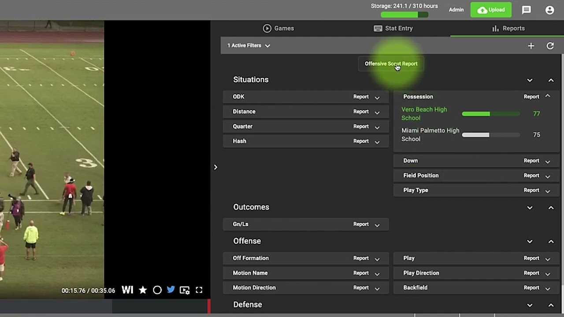This screenshot has height=317, width=564.
Task: Switch to the Stat Entry tab
Action: [393, 28]
